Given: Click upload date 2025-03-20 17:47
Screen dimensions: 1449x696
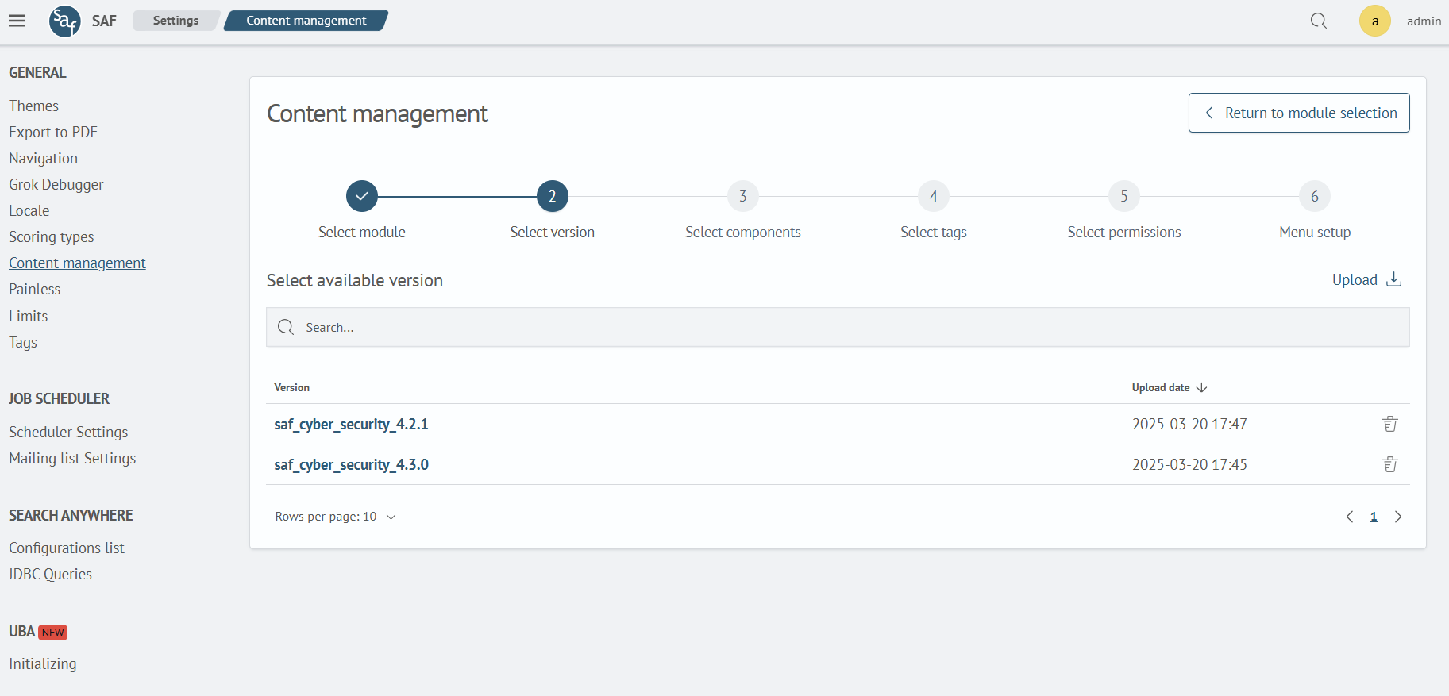Looking at the screenshot, I should [x=1189, y=424].
